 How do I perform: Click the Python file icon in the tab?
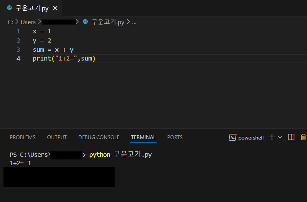pos(9,8)
